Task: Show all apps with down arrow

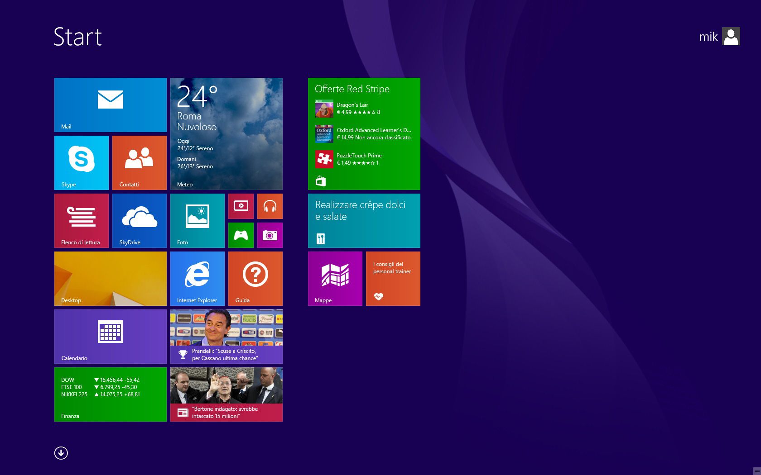Action: tap(61, 453)
